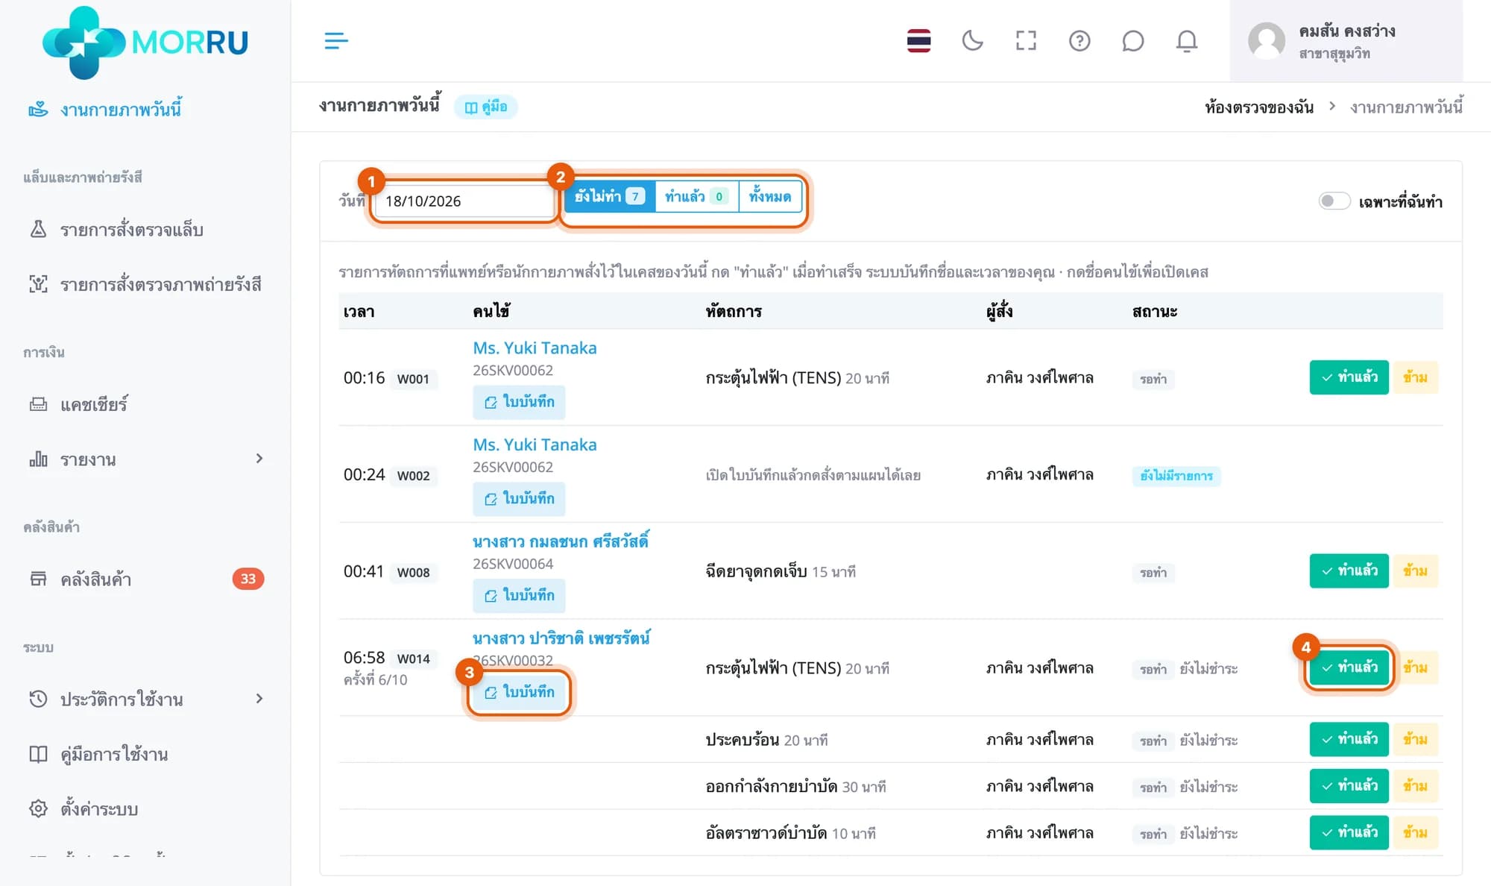Skip ประคบร้อน procedure with ข้าม button

tap(1415, 739)
